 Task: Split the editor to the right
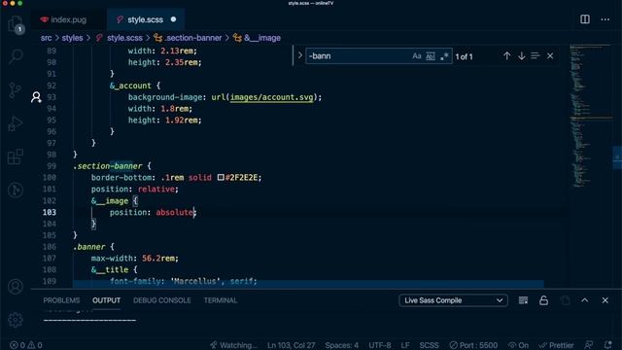[585, 19]
